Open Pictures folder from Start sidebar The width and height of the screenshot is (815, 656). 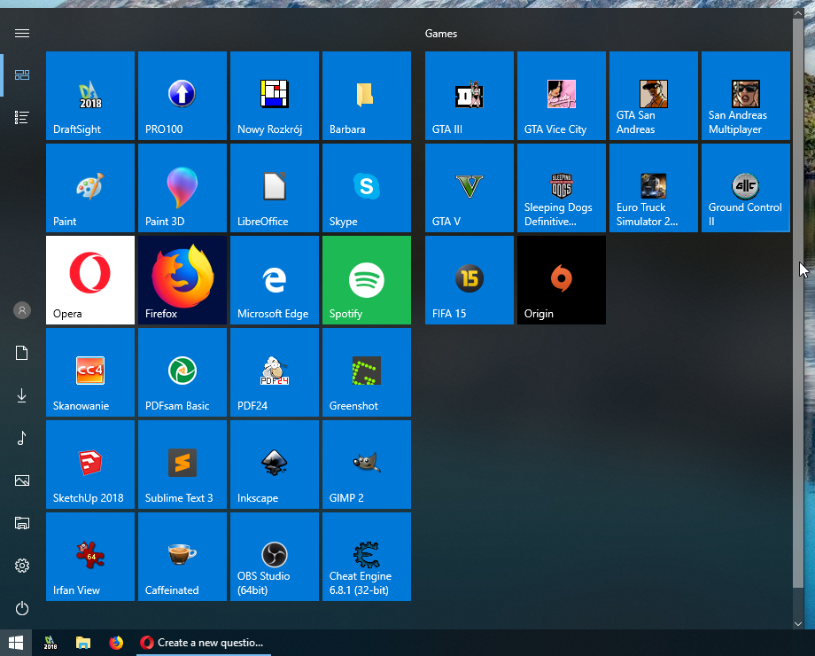(22, 480)
